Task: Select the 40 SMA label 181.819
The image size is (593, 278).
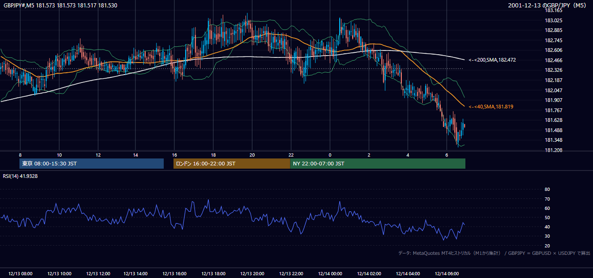Action: [491, 107]
